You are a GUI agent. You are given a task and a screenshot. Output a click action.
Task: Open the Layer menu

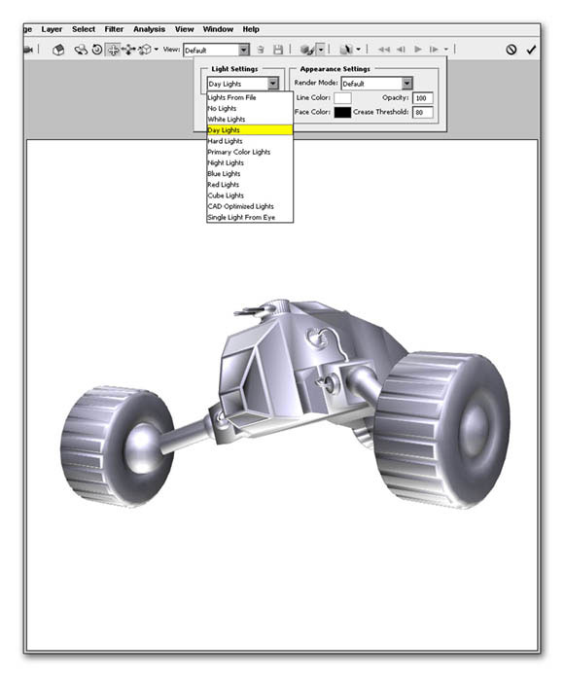click(52, 29)
